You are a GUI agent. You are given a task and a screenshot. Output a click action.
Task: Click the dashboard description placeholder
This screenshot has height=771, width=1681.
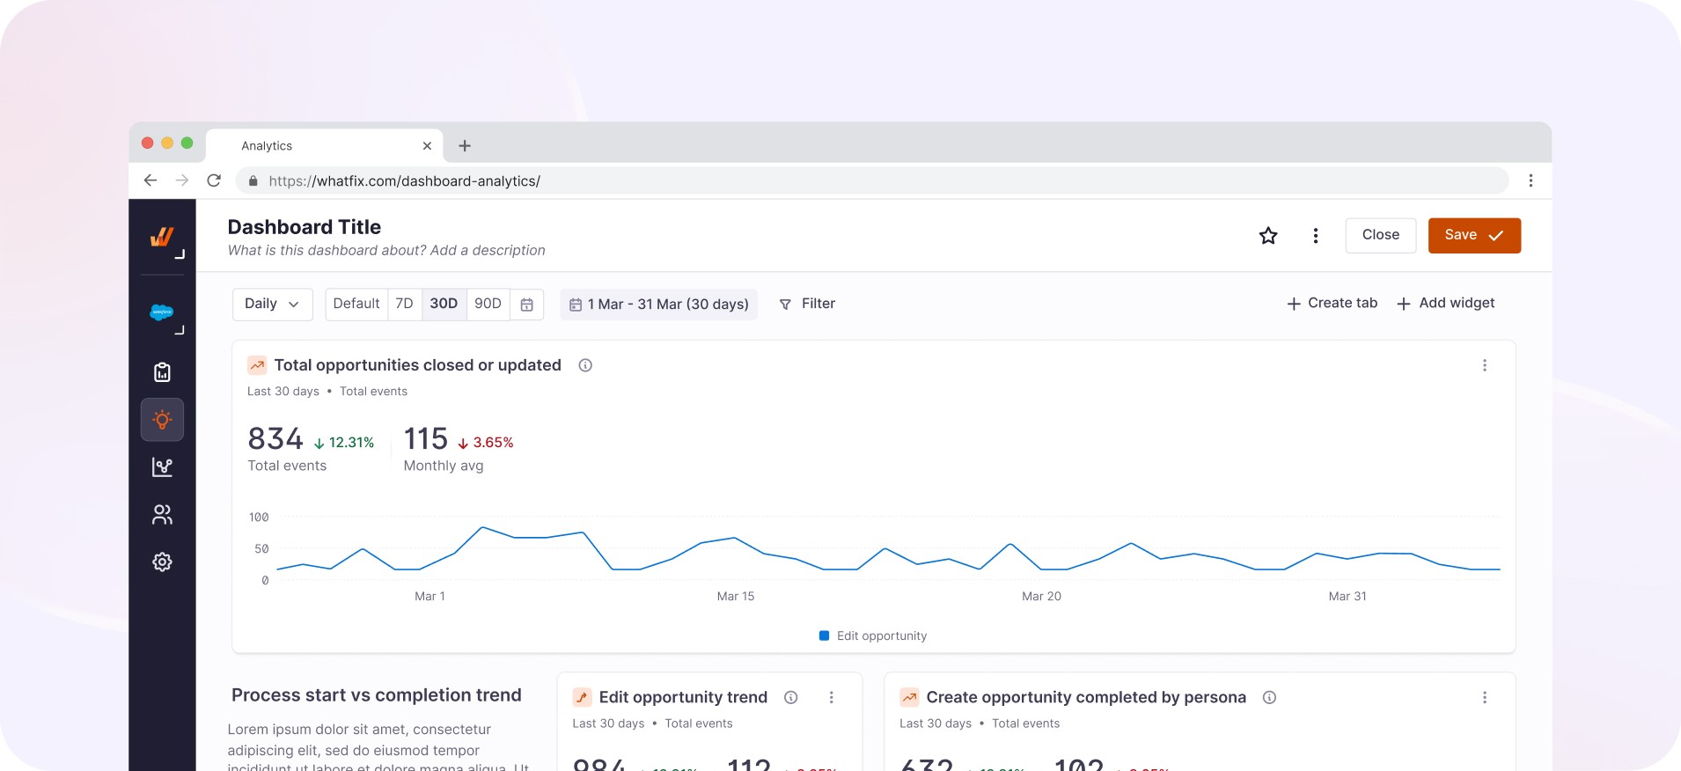[386, 251]
